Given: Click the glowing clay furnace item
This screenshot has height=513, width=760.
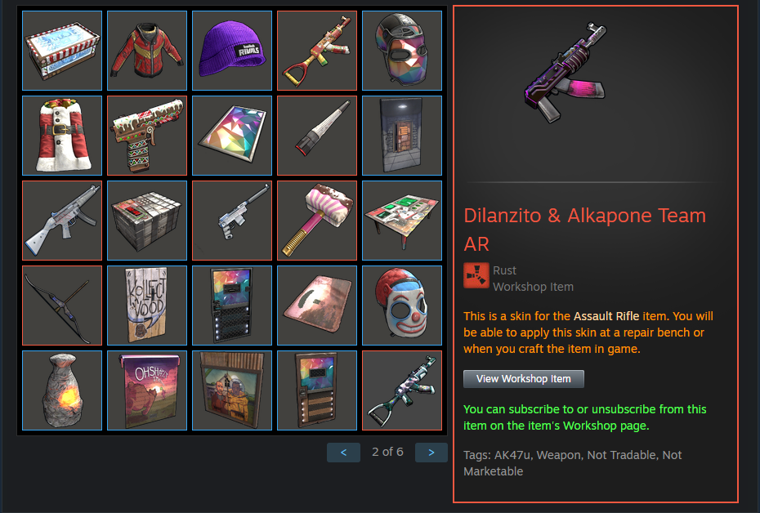Looking at the screenshot, I should click(x=62, y=390).
